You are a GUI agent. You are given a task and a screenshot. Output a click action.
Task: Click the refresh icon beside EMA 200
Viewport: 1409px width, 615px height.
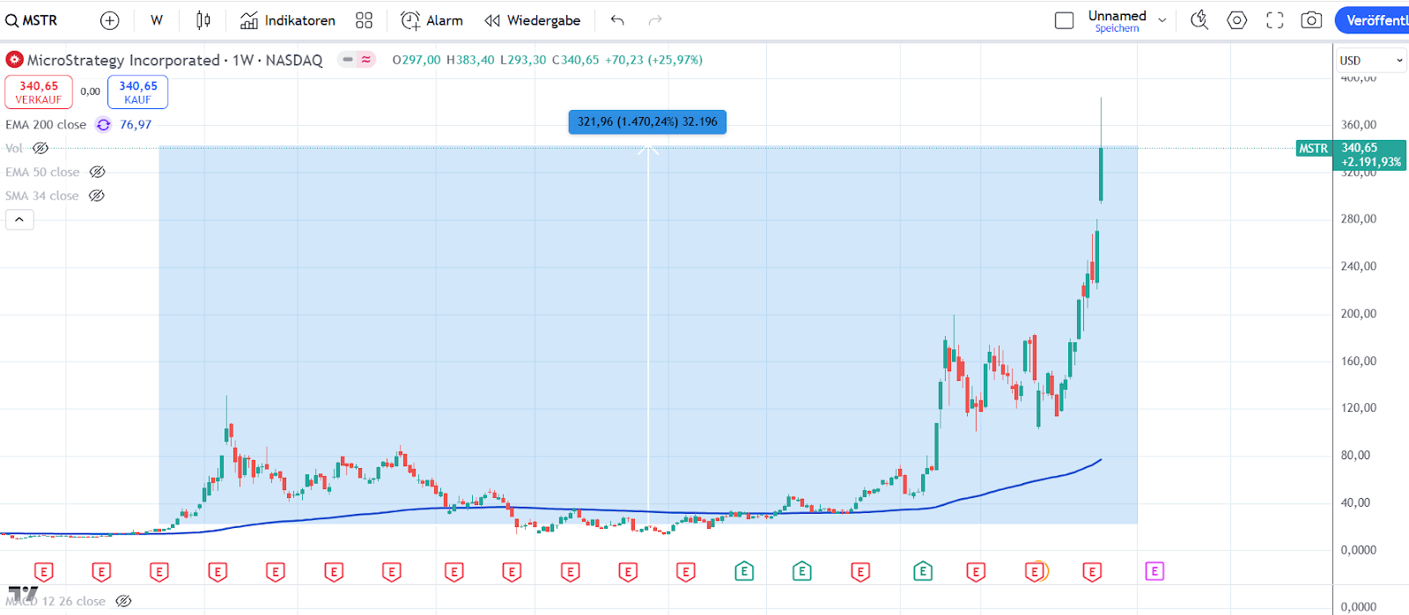click(103, 125)
